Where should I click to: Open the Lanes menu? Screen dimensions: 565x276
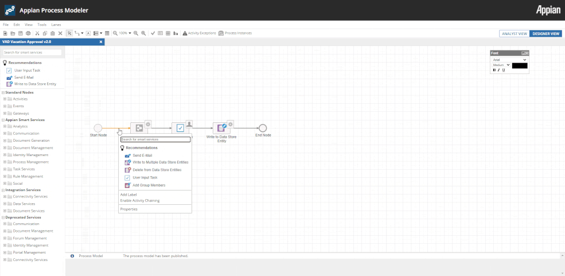pyautogui.click(x=56, y=25)
